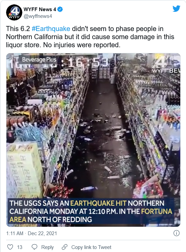Click the chain link copy icon
The width and height of the screenshot is (186, 252).
tap(65, 247)
